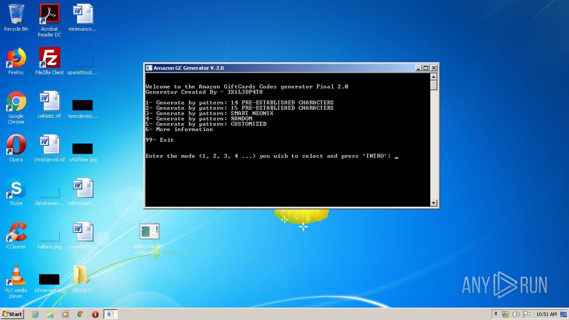Viewport: 569px width, 320px height.
Task: Open the volume tray icon
Action: [516, 314]
